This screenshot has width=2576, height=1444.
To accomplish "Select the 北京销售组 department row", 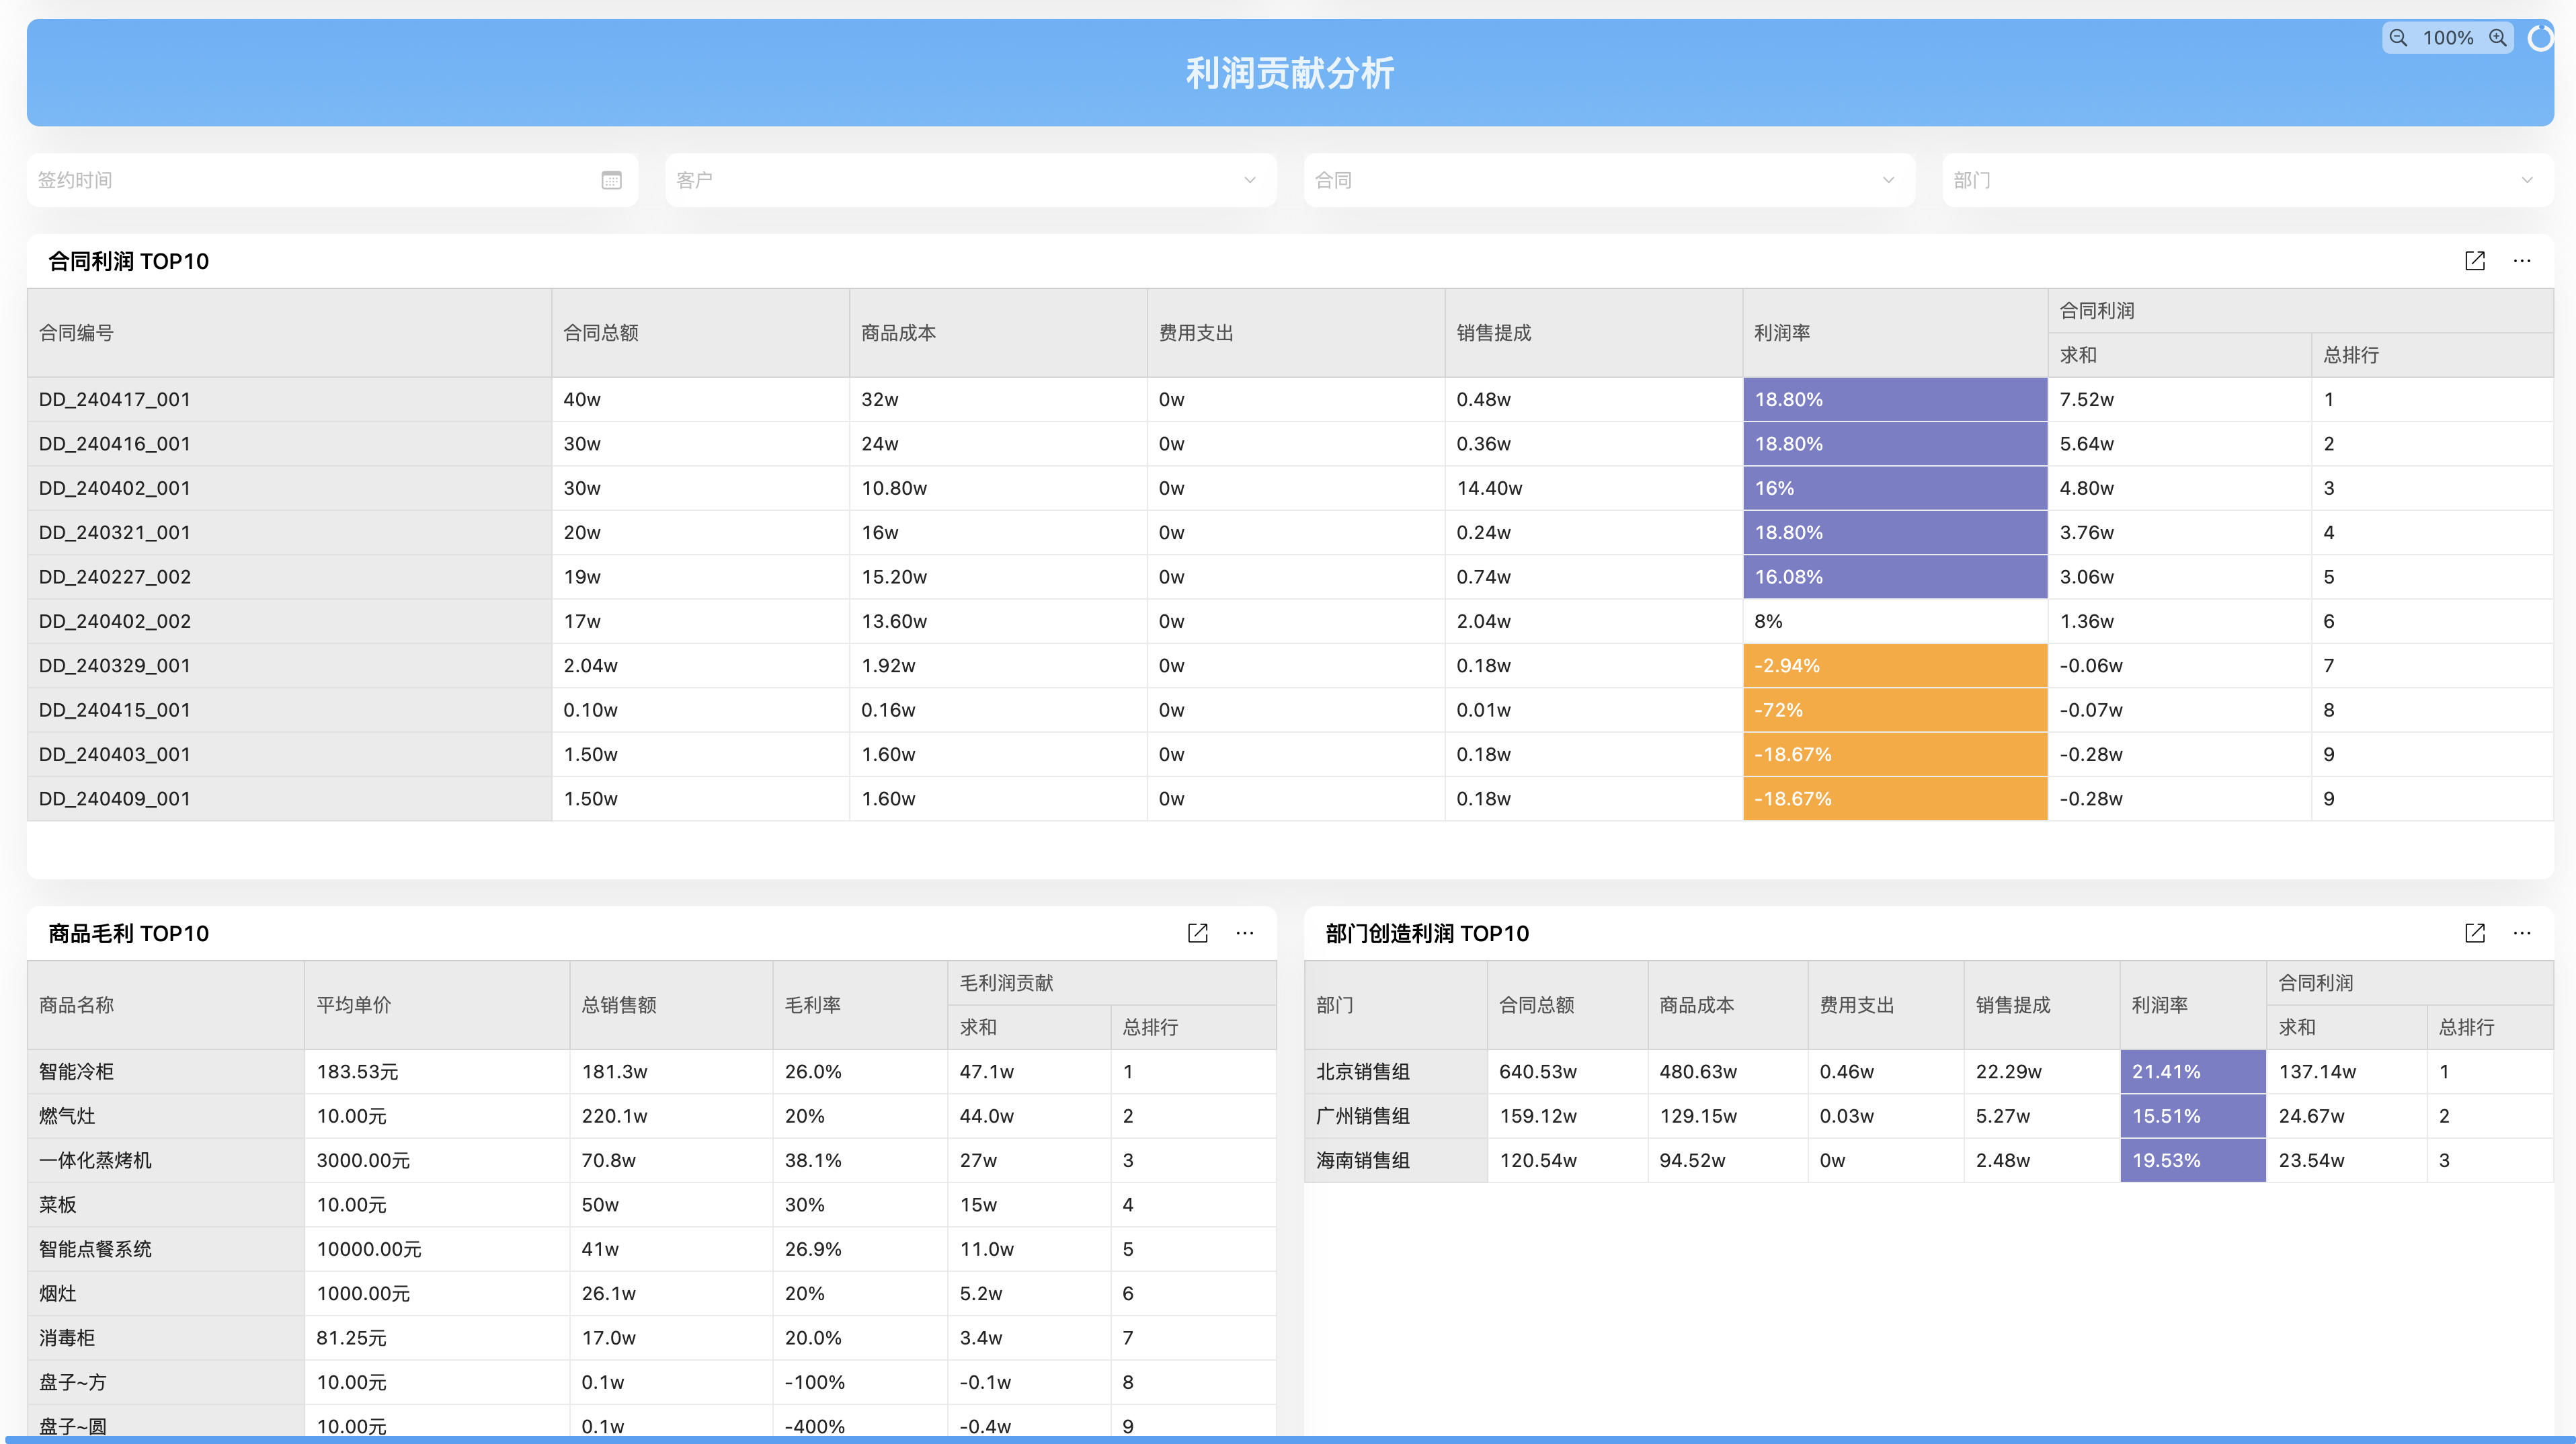I will 1929,1071.
